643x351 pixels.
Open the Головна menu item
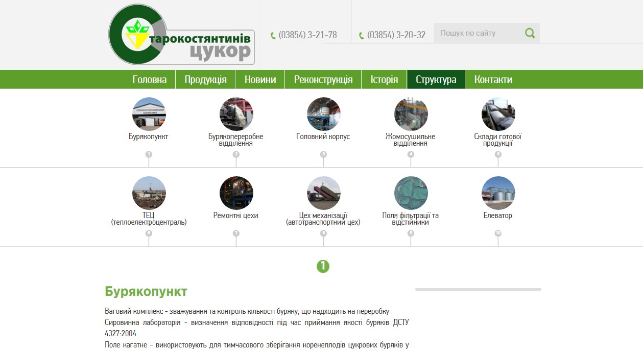[x=150, y=79]
